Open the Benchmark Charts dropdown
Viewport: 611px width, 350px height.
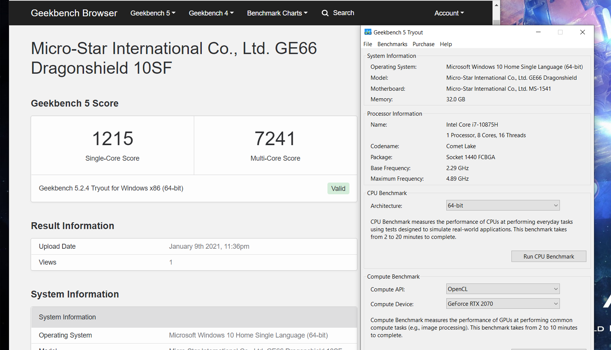point(277,13)
